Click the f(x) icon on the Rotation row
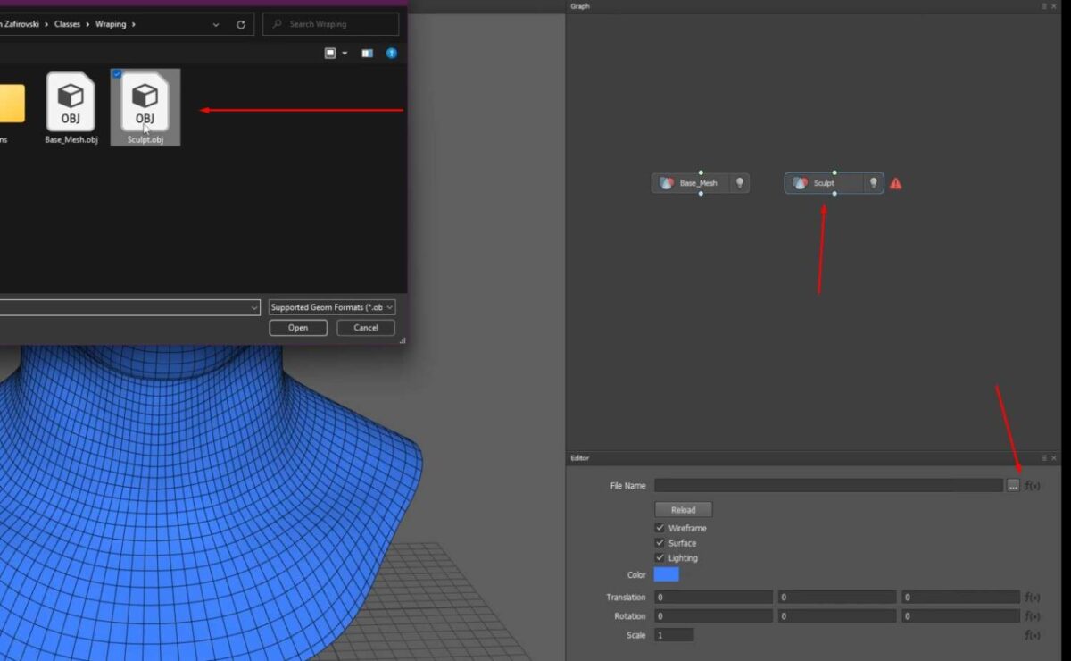This screenshot has width=1071, height=661. [1033, 615]
